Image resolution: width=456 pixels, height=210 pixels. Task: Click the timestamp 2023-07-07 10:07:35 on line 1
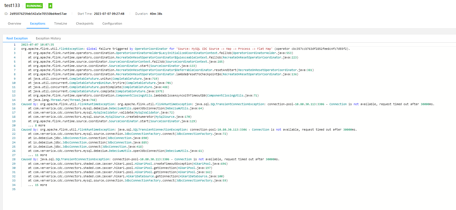click(x=38, y=44)
